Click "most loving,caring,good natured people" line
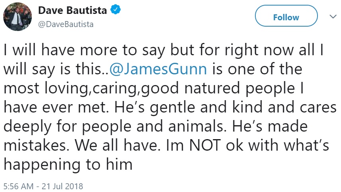The width and height of the screenshot is (341, 192). click(x=149, y=88)
